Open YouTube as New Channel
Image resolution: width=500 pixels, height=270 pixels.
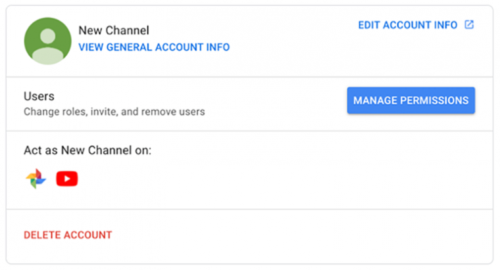[67, 179]
